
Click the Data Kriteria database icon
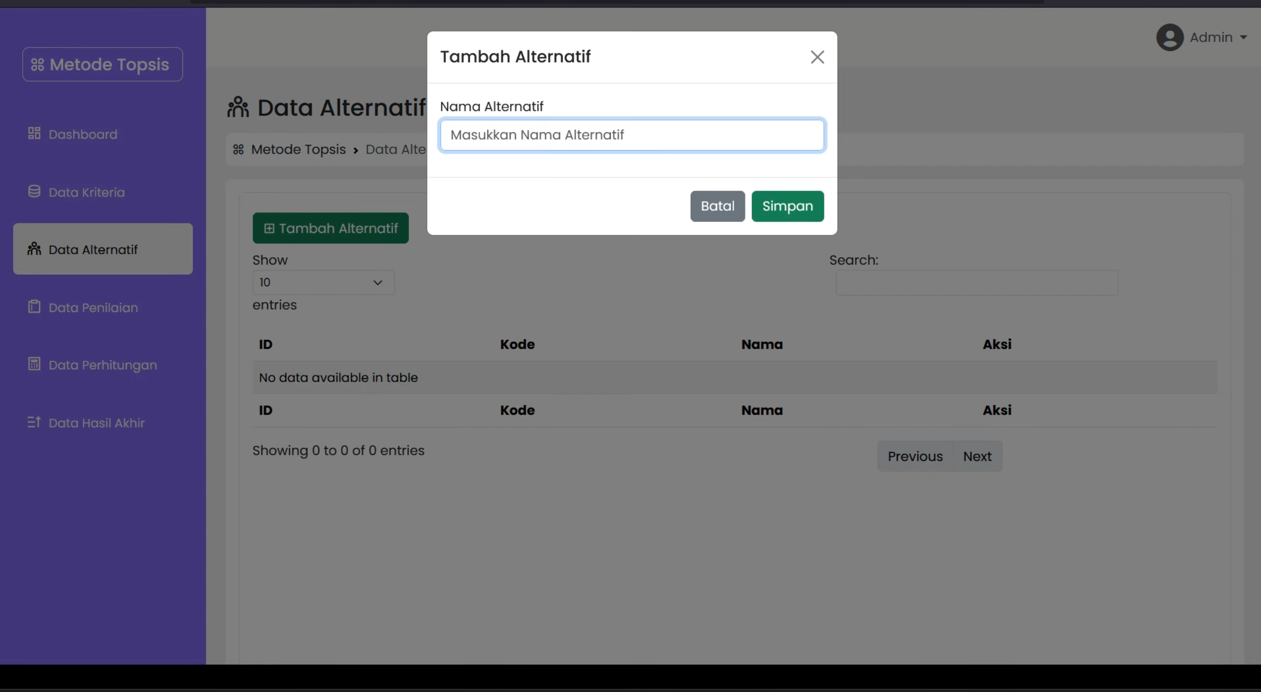pyautogui.click(x=34, y=192)
